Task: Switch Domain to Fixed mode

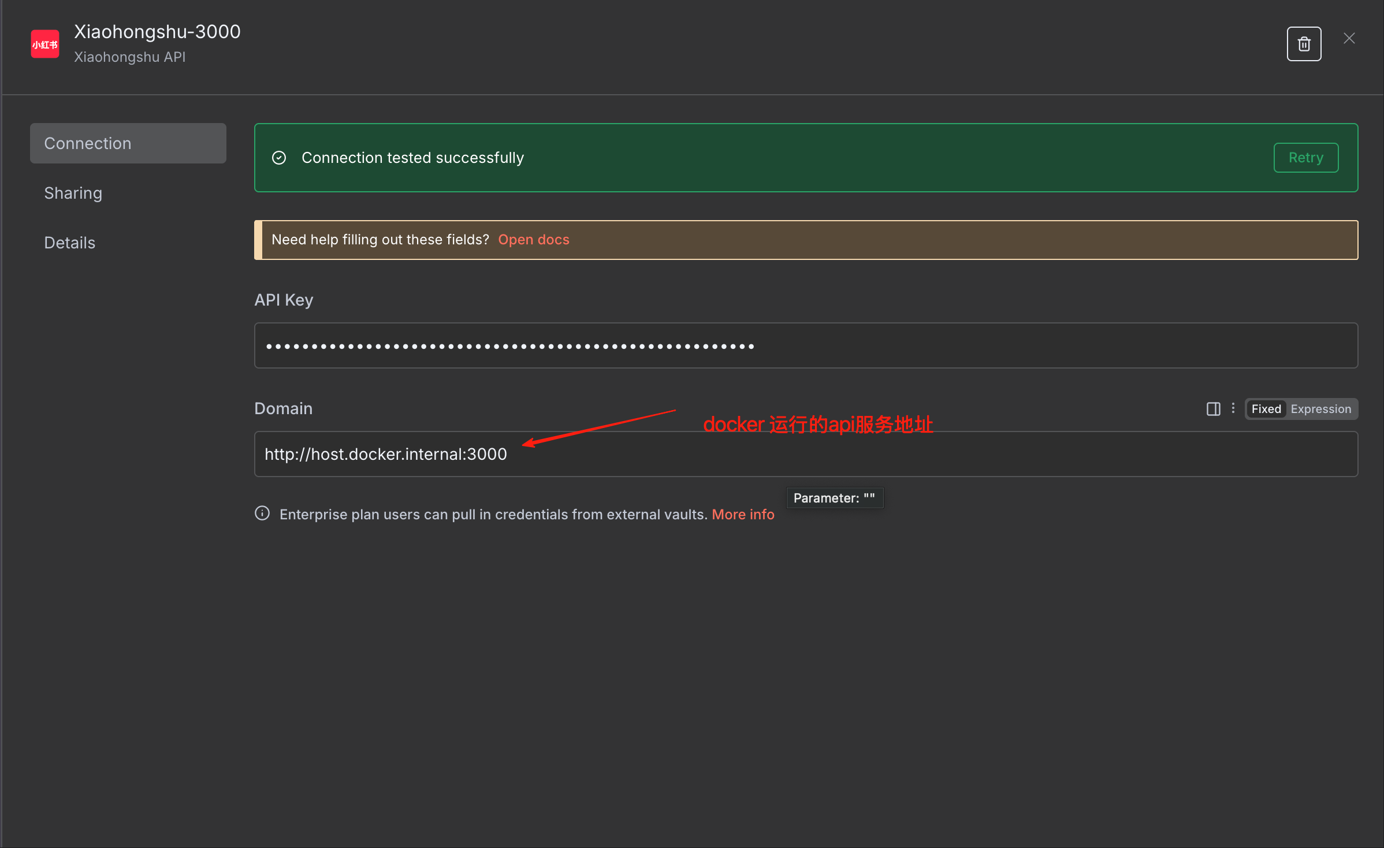Action: click(1266, 409)
